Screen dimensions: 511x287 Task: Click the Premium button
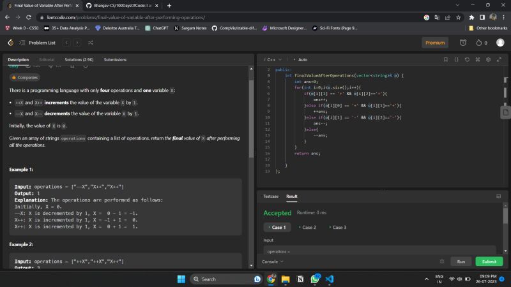[435, 43]
